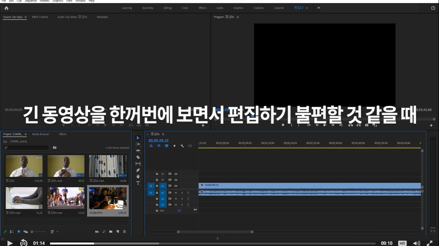Image resolution: width=439 pixels, height=246 pixels.
Task: Switch to Color workspace
Action: pos(185,8)
